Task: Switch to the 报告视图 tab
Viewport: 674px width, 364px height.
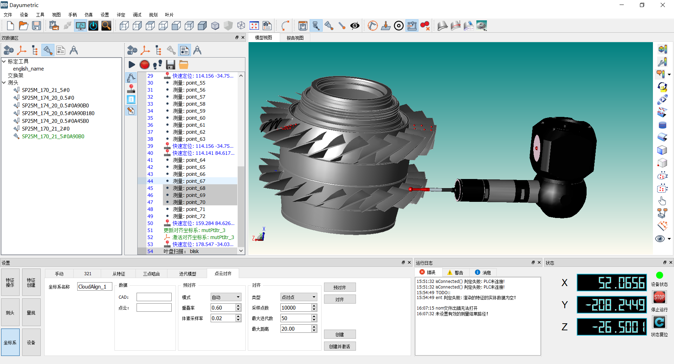Action: [x=295, y=38]
